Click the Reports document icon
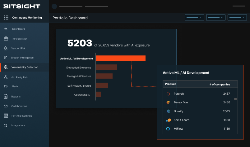Screen dimensions: 250x147 (6, 96)
